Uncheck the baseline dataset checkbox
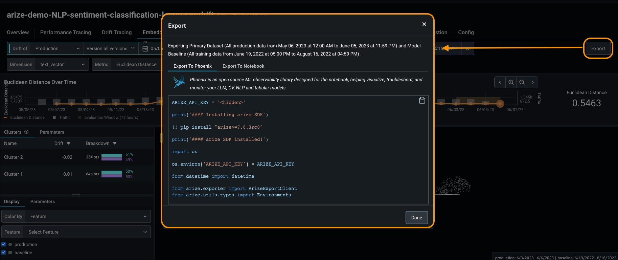 (4, 253)
